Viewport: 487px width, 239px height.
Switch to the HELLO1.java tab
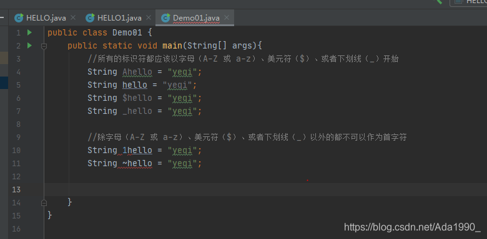[119, 18]
